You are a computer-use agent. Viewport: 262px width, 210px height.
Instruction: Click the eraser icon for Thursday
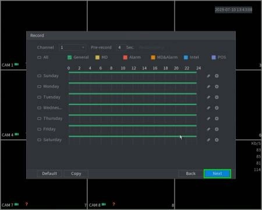(x=208, y=118)
